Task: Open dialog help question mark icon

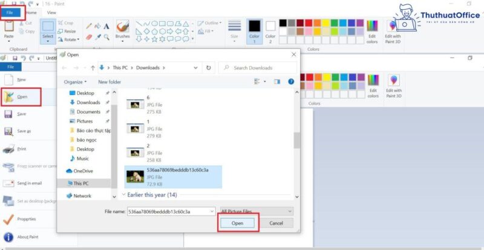Action: click(291, 81)
